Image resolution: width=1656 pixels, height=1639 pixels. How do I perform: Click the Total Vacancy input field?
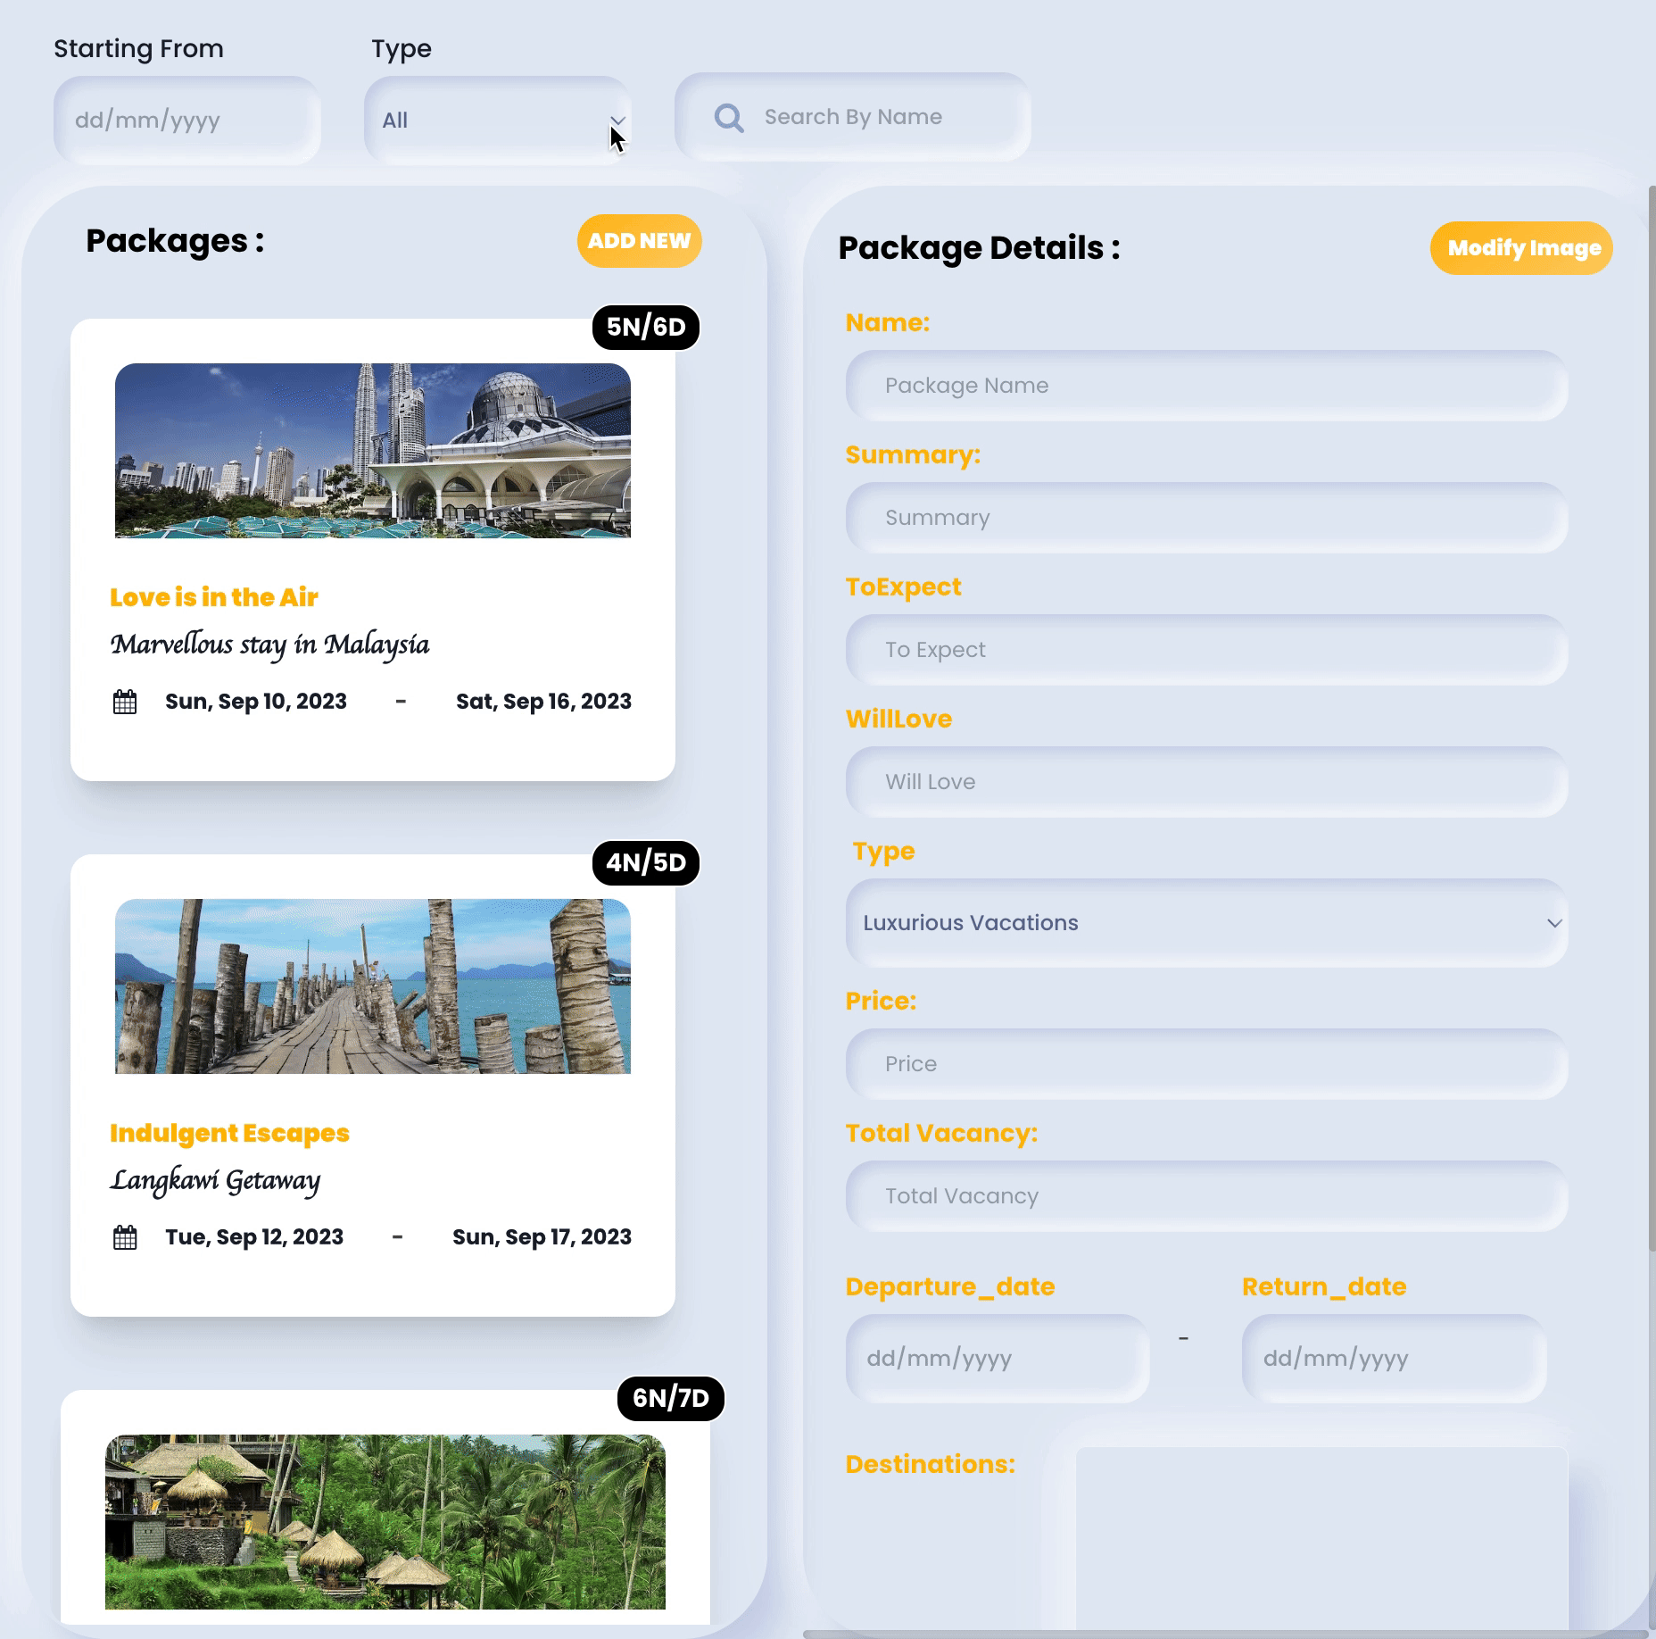pos(1206,1196)
